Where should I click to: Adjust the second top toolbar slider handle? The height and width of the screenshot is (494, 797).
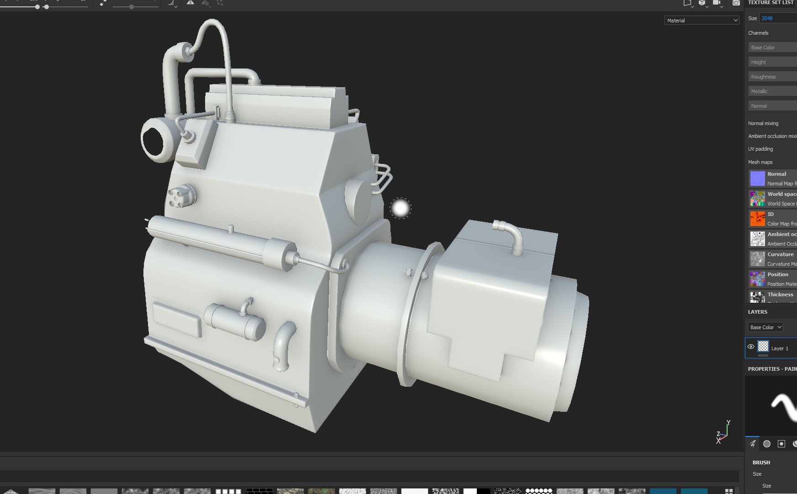pyautogui.click(x=46, y=7)
